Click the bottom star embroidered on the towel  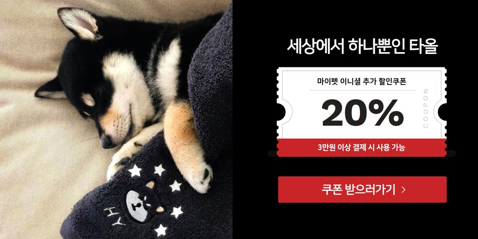point(161,230)
